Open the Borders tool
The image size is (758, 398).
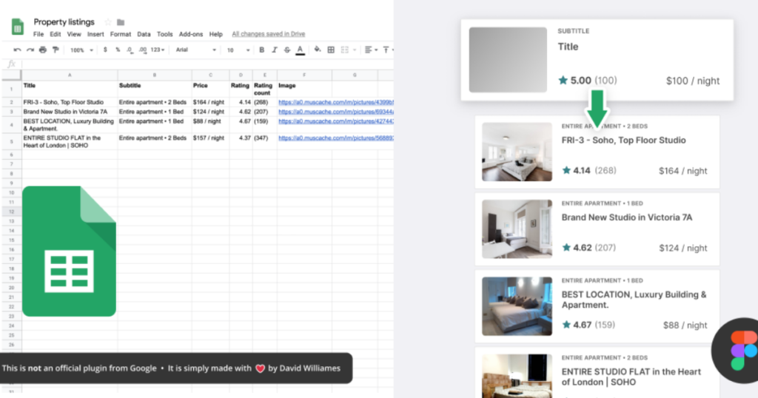[x=331, y=50]
